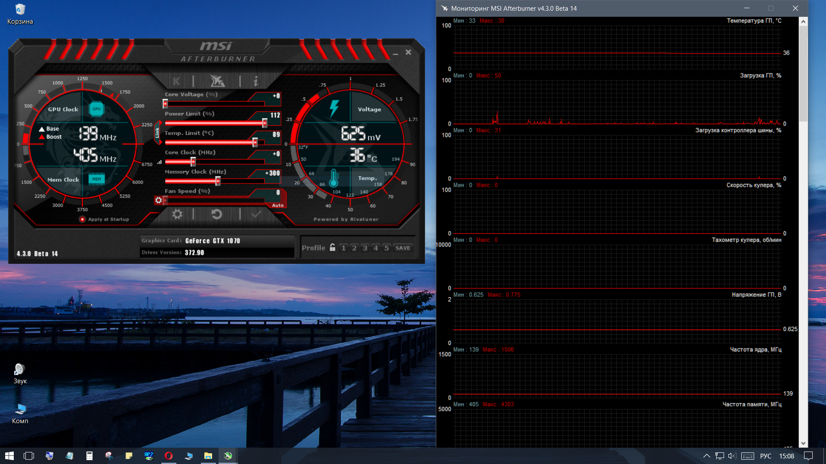Click the Memory Clock slider handle

(x=218, y=181)
